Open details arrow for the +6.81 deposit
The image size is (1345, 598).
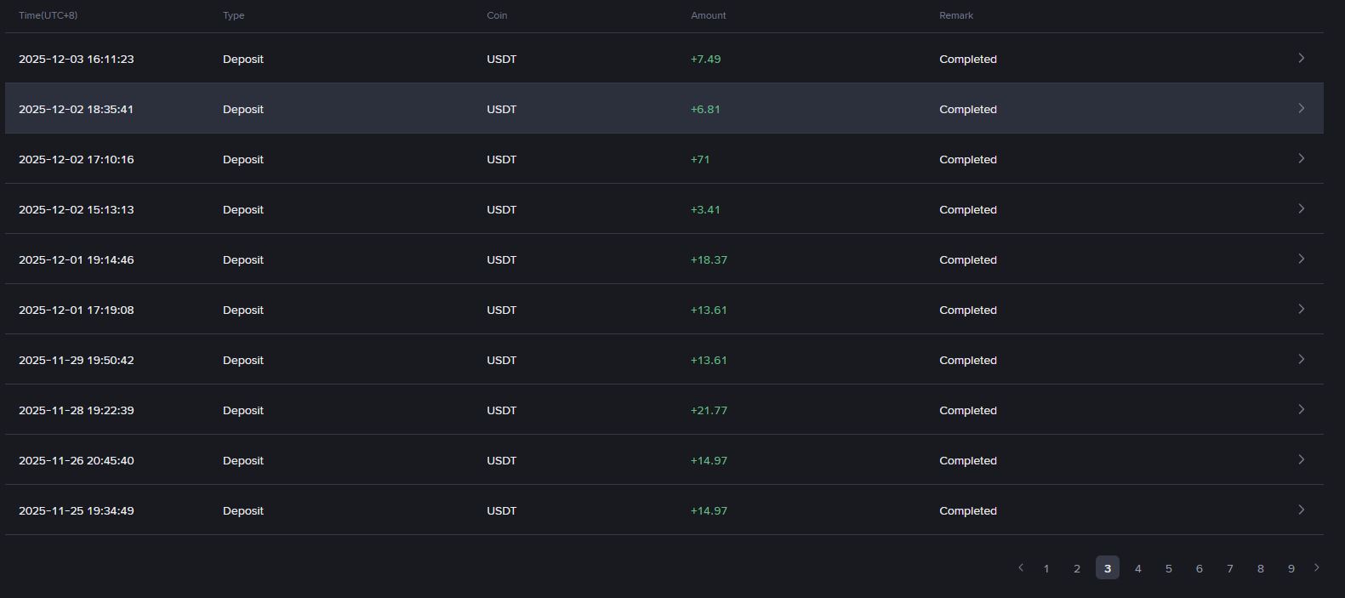[1301, 108]
